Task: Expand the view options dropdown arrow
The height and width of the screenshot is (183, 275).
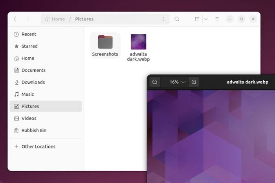Action: [206, 19]
